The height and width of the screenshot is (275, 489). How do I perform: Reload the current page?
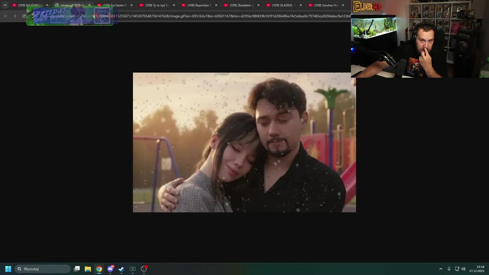point(24,16)
